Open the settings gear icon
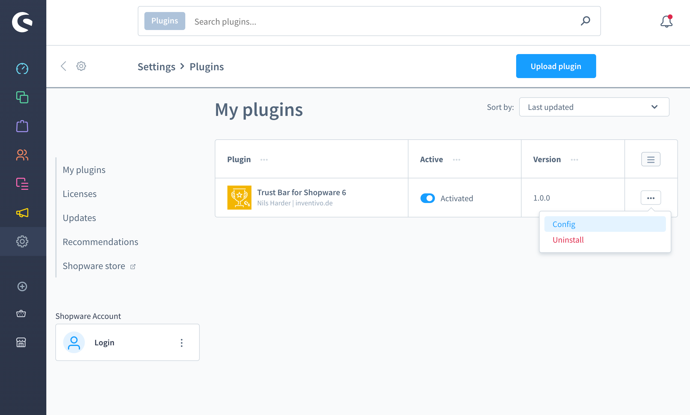This screenshot has height=415, width=690. (x=81, y=66)
